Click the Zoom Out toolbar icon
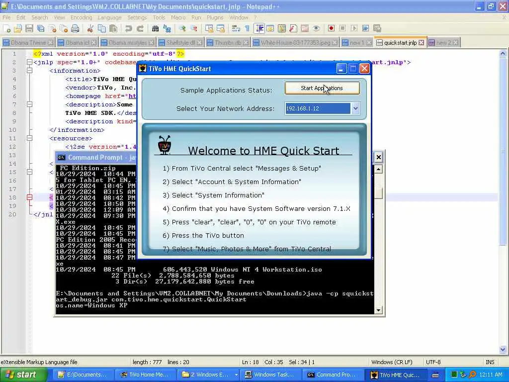Image resolution: width=509 pixels, height=382 pixels. click(194, 28)
